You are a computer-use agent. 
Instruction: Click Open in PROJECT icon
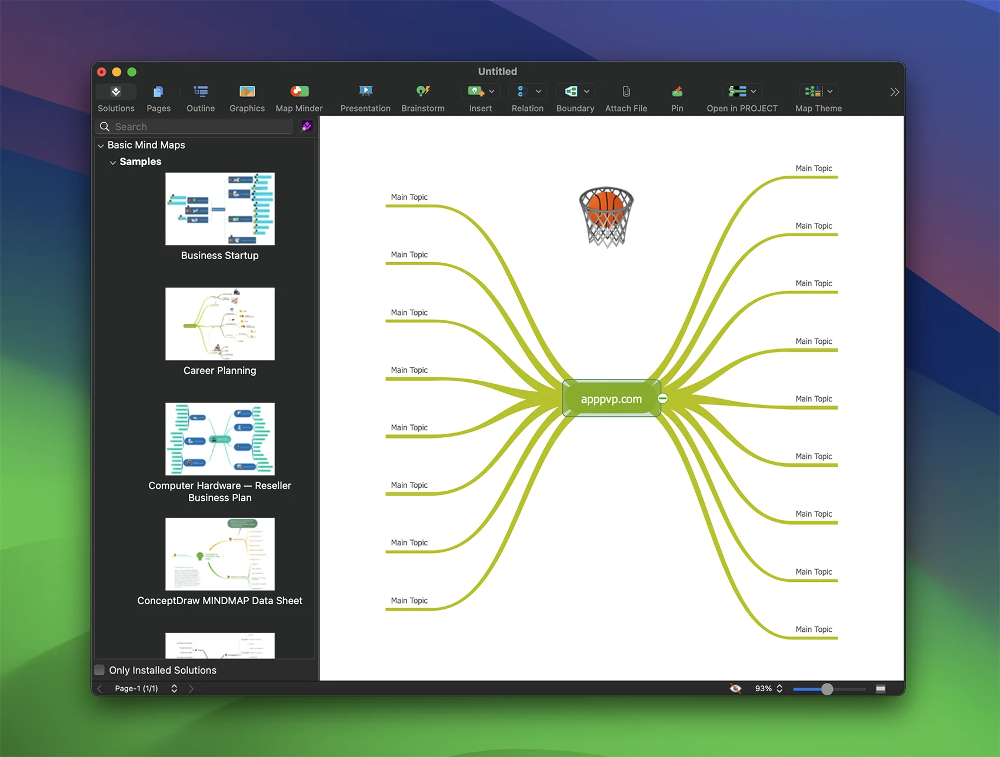click(737, 92)
